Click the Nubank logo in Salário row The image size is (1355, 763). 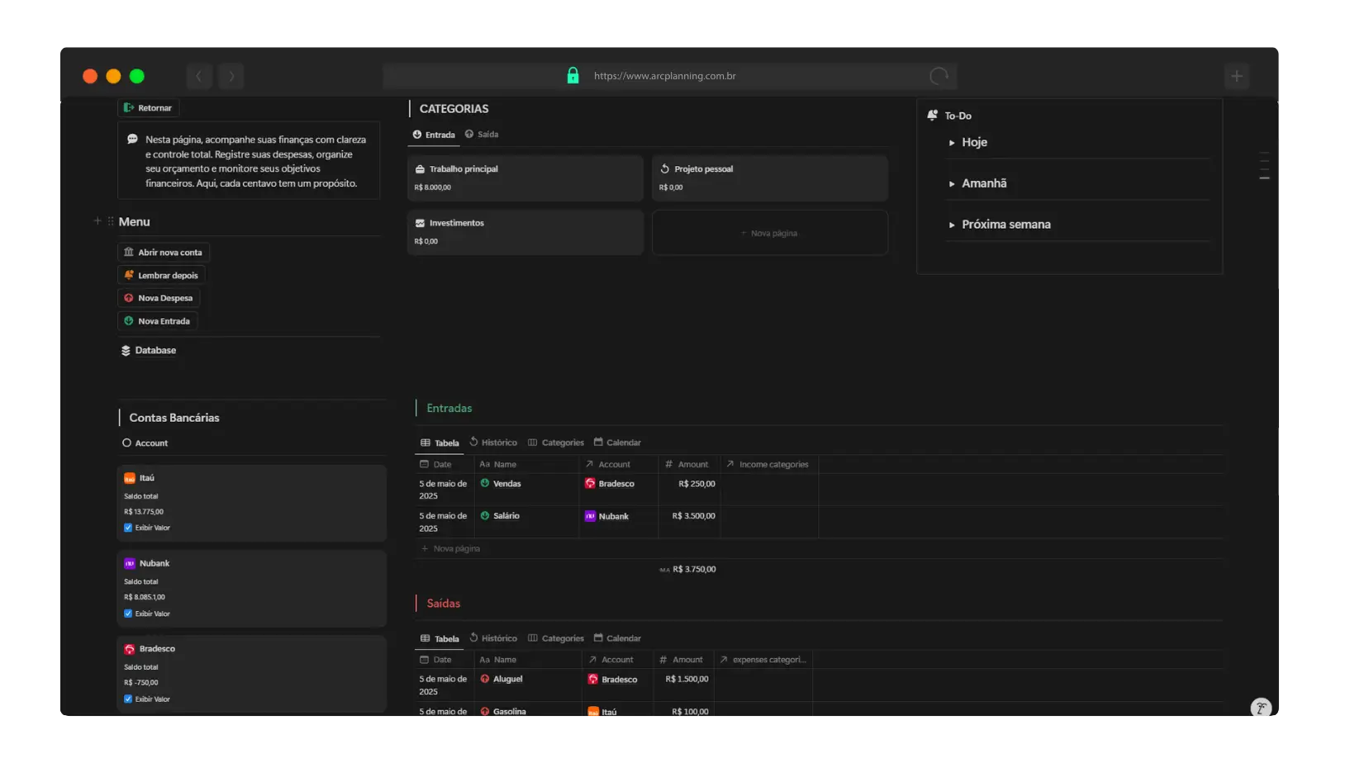(x=590, y=516)
